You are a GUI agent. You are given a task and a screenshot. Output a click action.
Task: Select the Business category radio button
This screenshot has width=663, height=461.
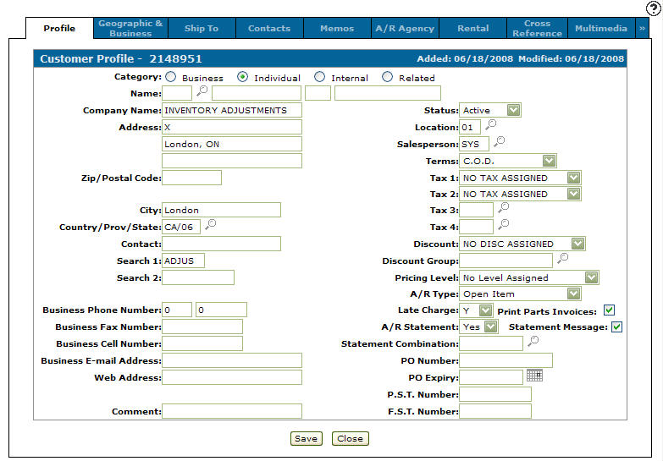point(171,77)
